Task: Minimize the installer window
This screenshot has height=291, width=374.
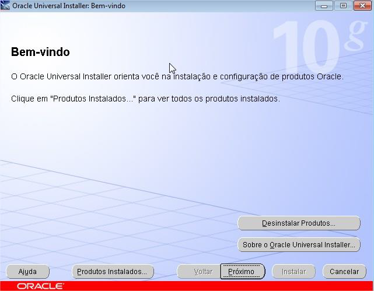Action: coord(324,6)
